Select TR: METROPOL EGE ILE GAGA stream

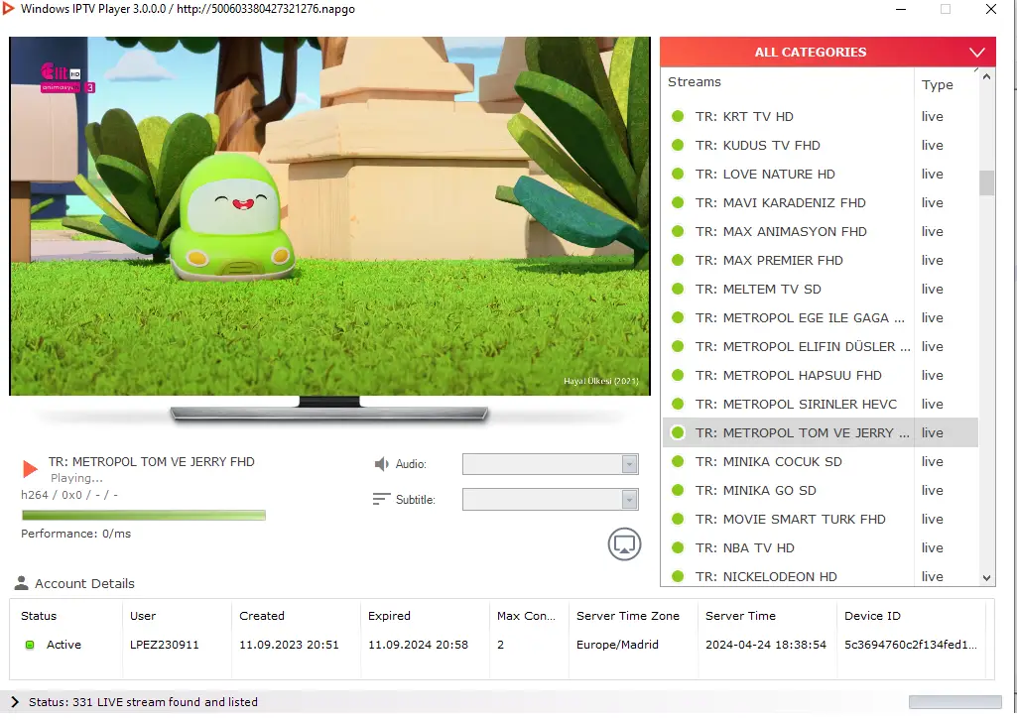click(820, 317)
